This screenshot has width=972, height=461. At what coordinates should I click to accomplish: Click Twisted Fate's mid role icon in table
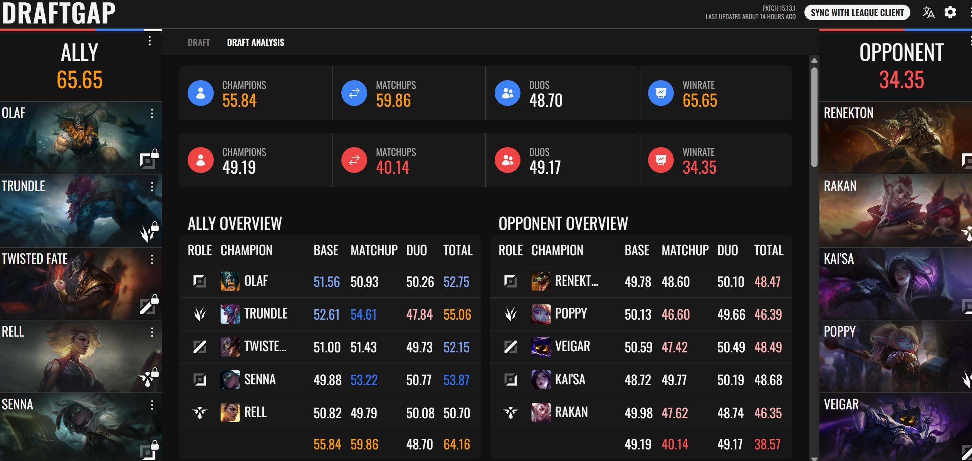point(200,347)
